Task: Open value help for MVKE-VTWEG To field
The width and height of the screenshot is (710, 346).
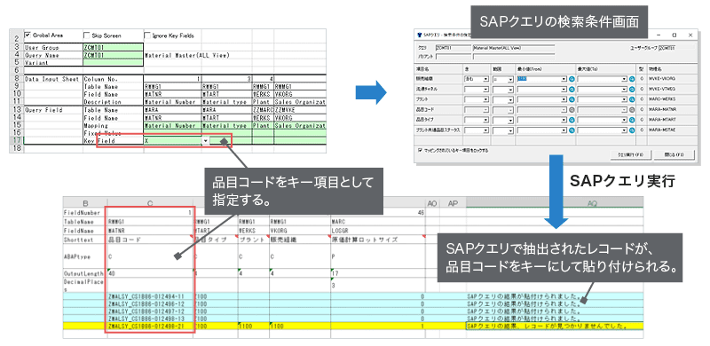Action: coord(632,90)
